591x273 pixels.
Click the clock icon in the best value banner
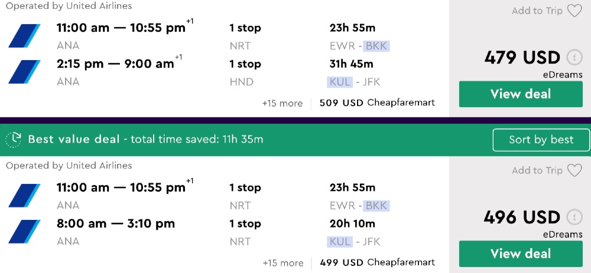pyautogui.click(x=14, y=140)
